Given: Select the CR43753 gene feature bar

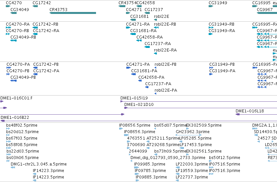Looking at the screenshot, I should click(x=73, y=13).
